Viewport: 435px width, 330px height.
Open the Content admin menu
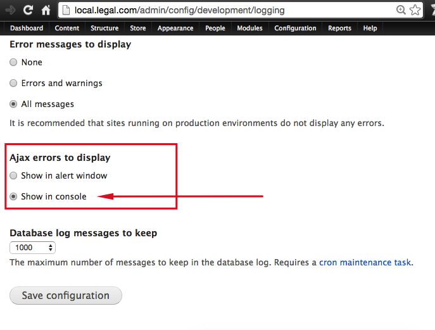click(67, 28)
